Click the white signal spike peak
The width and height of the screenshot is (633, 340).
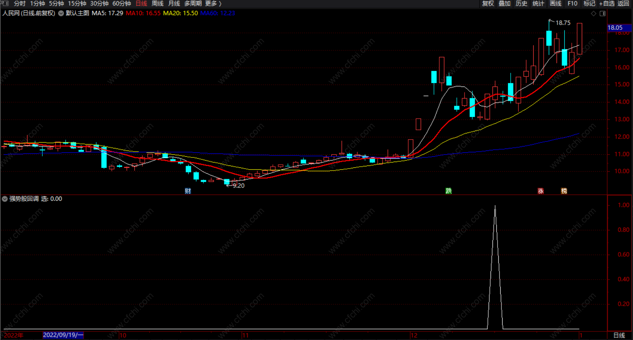[495, 206]
